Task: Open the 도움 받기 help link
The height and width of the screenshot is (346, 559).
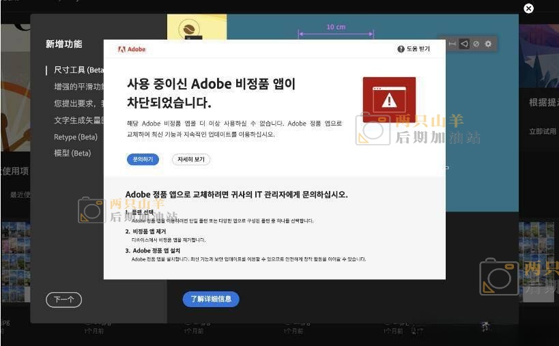Action: point(414,49)
